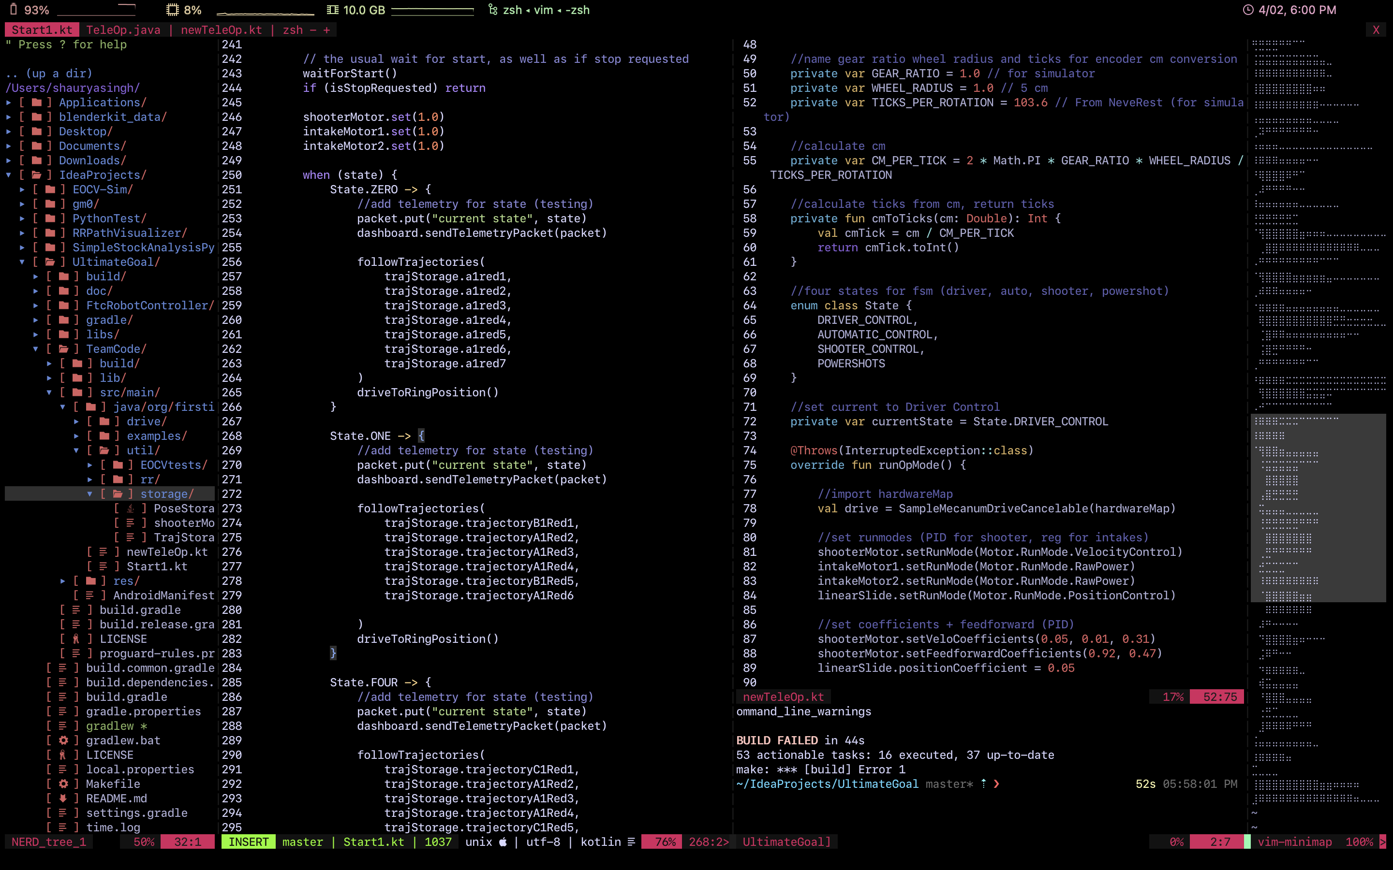Viewport: 1393px width, 870px height.
Task: Click the + to add a new tab
Action: (326, 30)
